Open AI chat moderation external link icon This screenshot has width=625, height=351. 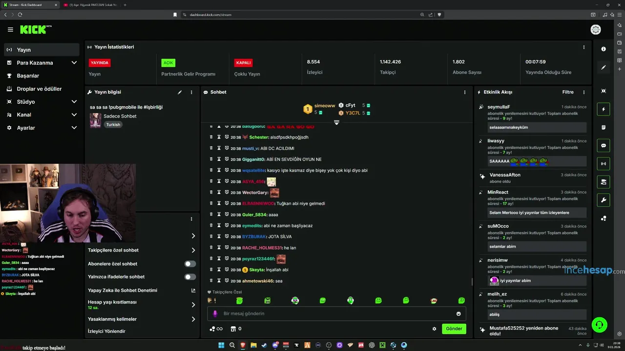click(x=193, y=291)
